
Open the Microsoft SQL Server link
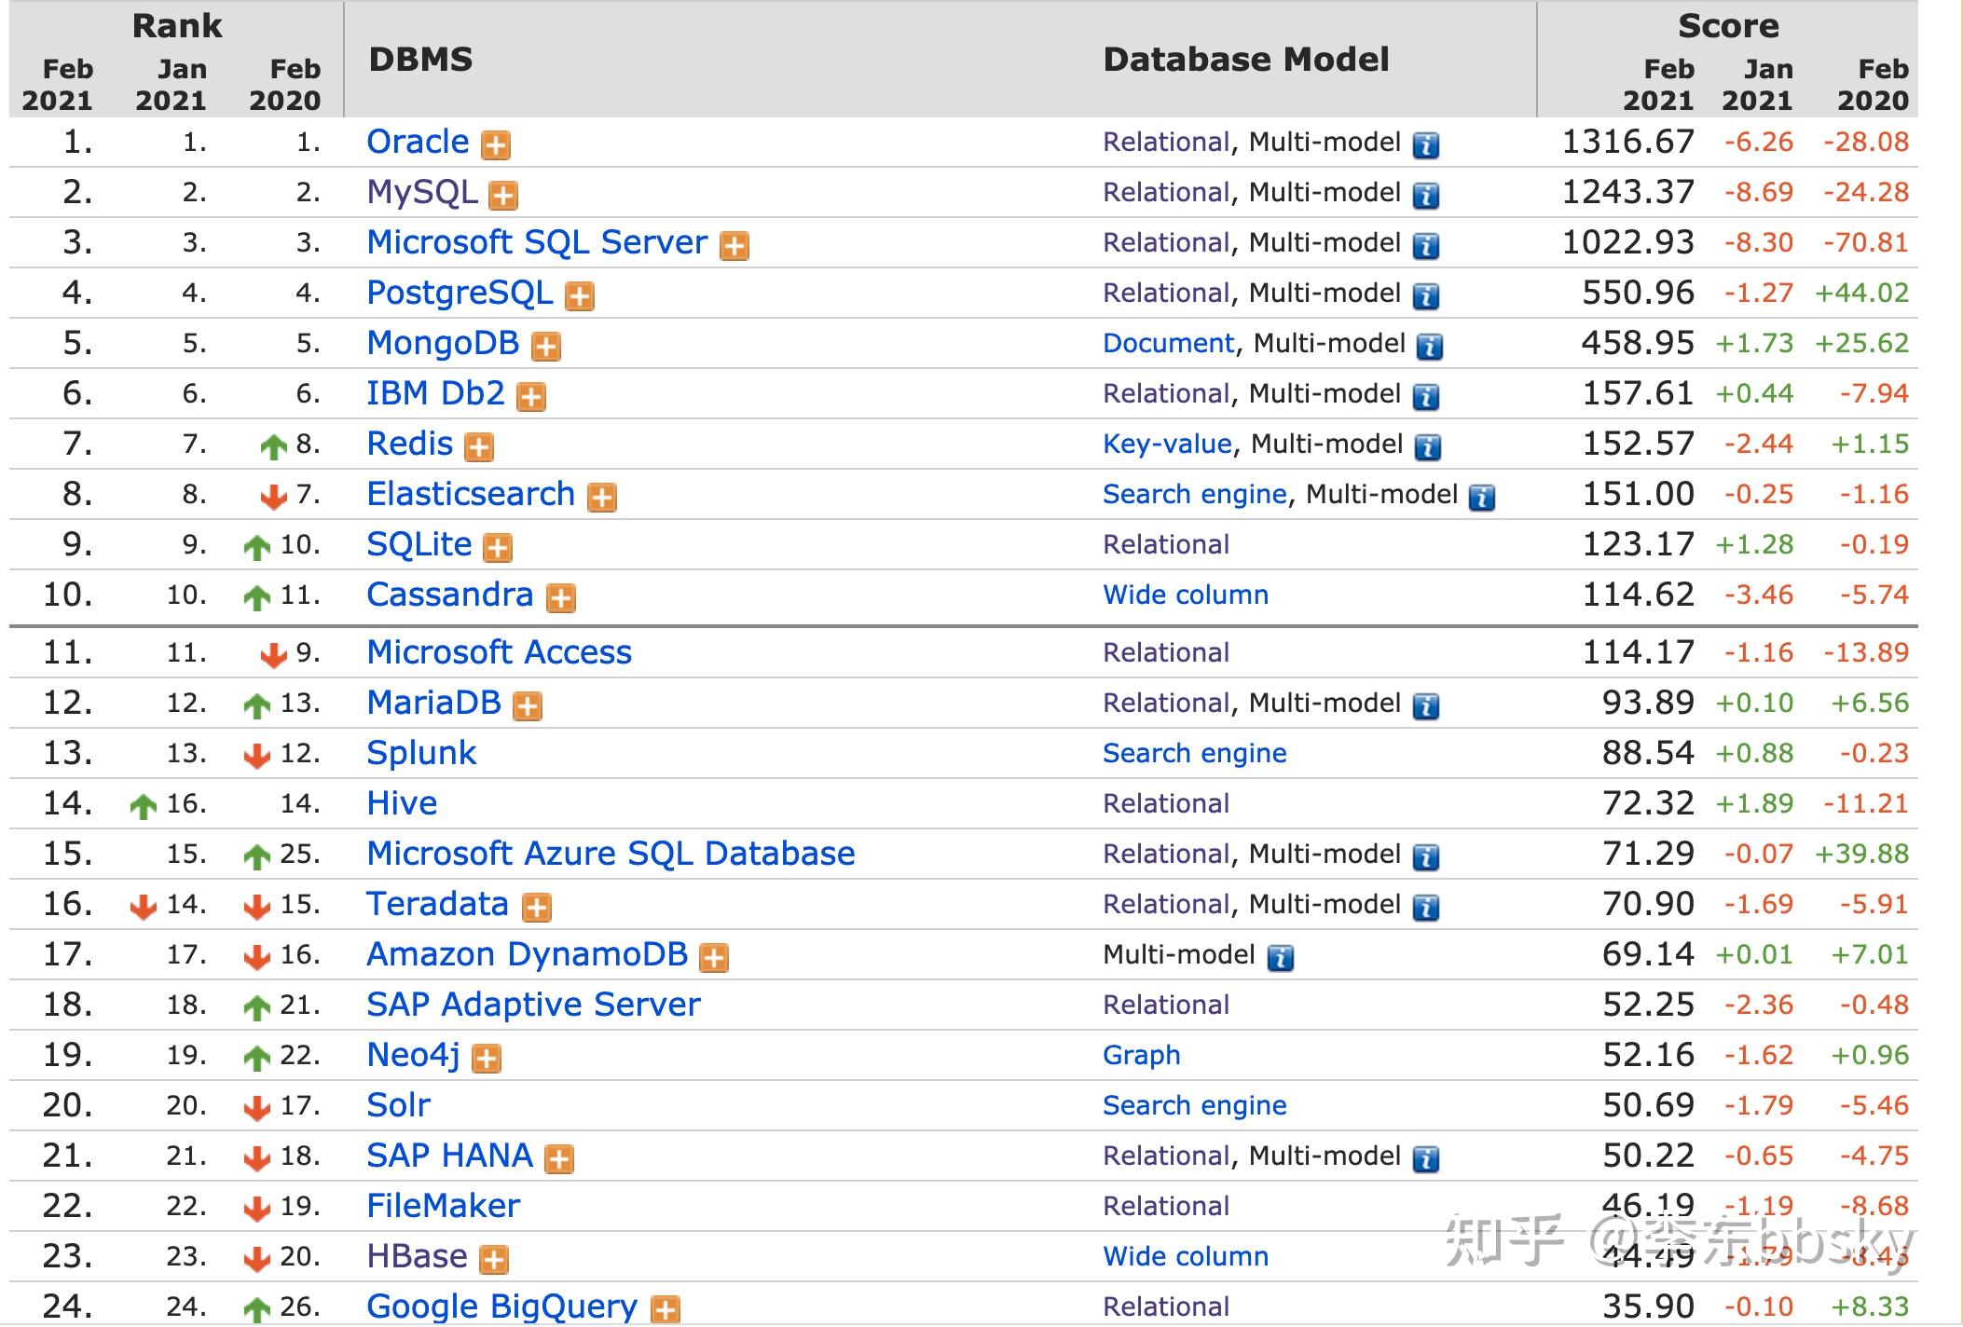[x=538, y=242]
